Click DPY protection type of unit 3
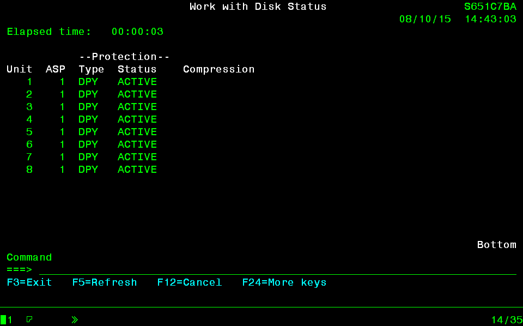The width and height of the screenshot is (523, 326). tap(88, 107)
